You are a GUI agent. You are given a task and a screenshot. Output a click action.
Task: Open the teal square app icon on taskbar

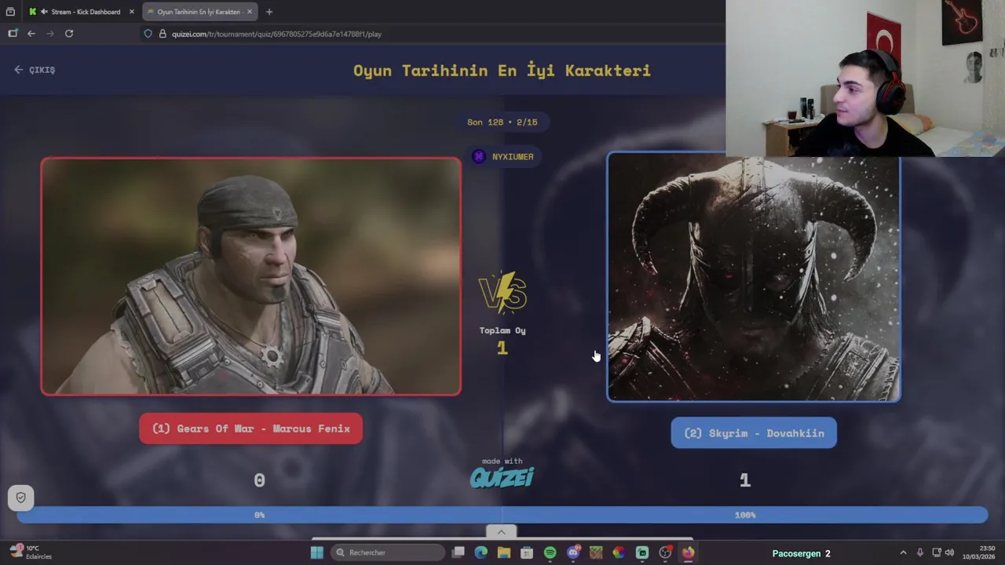pos(642,552)
